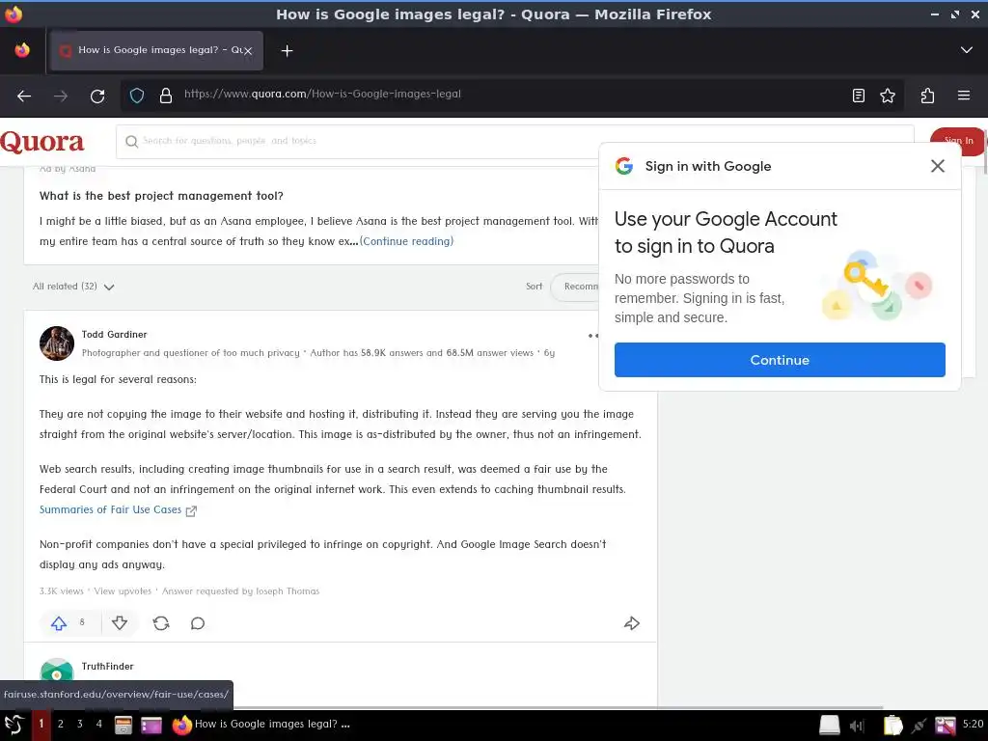Click the '3.3K views' text
The width and height of the screenshot is (988, 741).
(61, 591)
